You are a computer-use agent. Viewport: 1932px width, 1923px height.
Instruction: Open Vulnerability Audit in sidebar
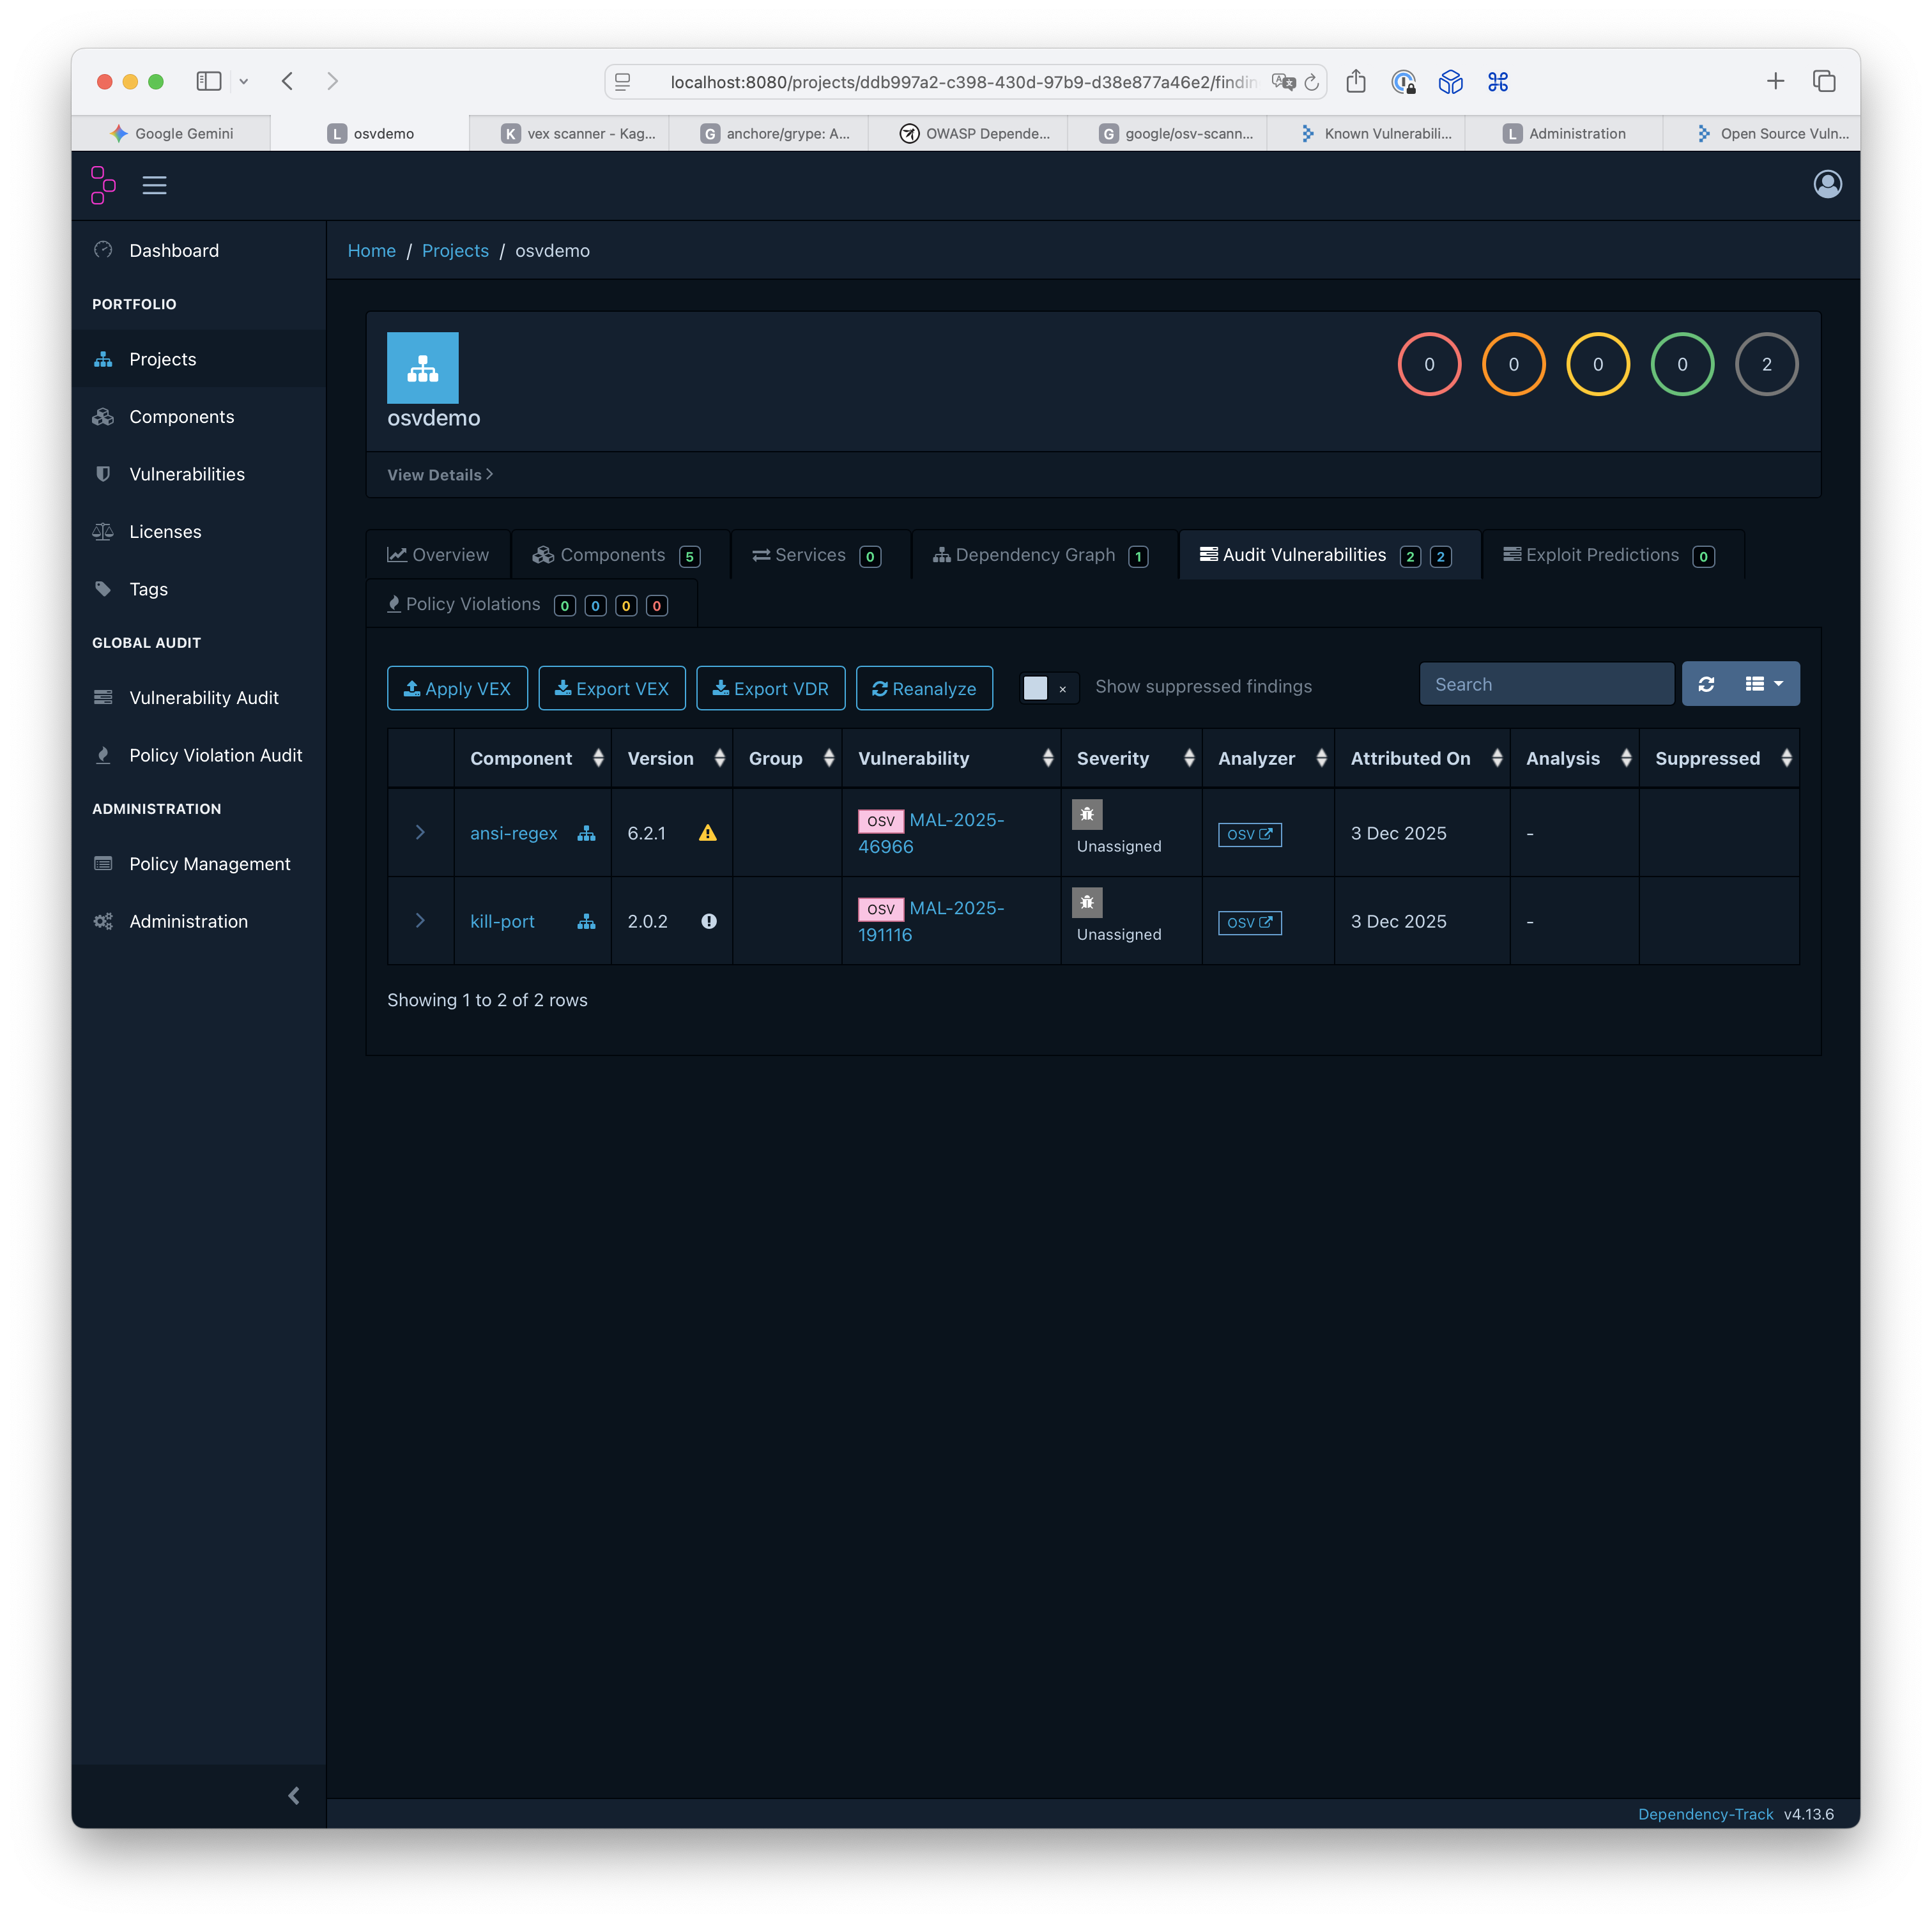[203, 698]
